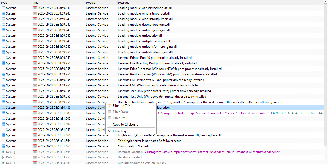
Task: Click the Module column header
Action: [x=101, y=3]
